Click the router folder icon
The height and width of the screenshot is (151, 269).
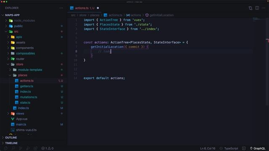coord(13,59)
